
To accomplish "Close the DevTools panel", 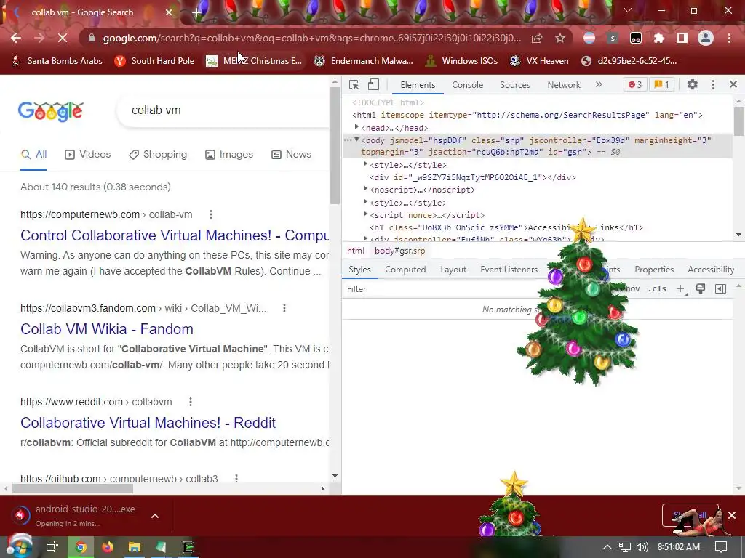I will [x=733, y=84].
